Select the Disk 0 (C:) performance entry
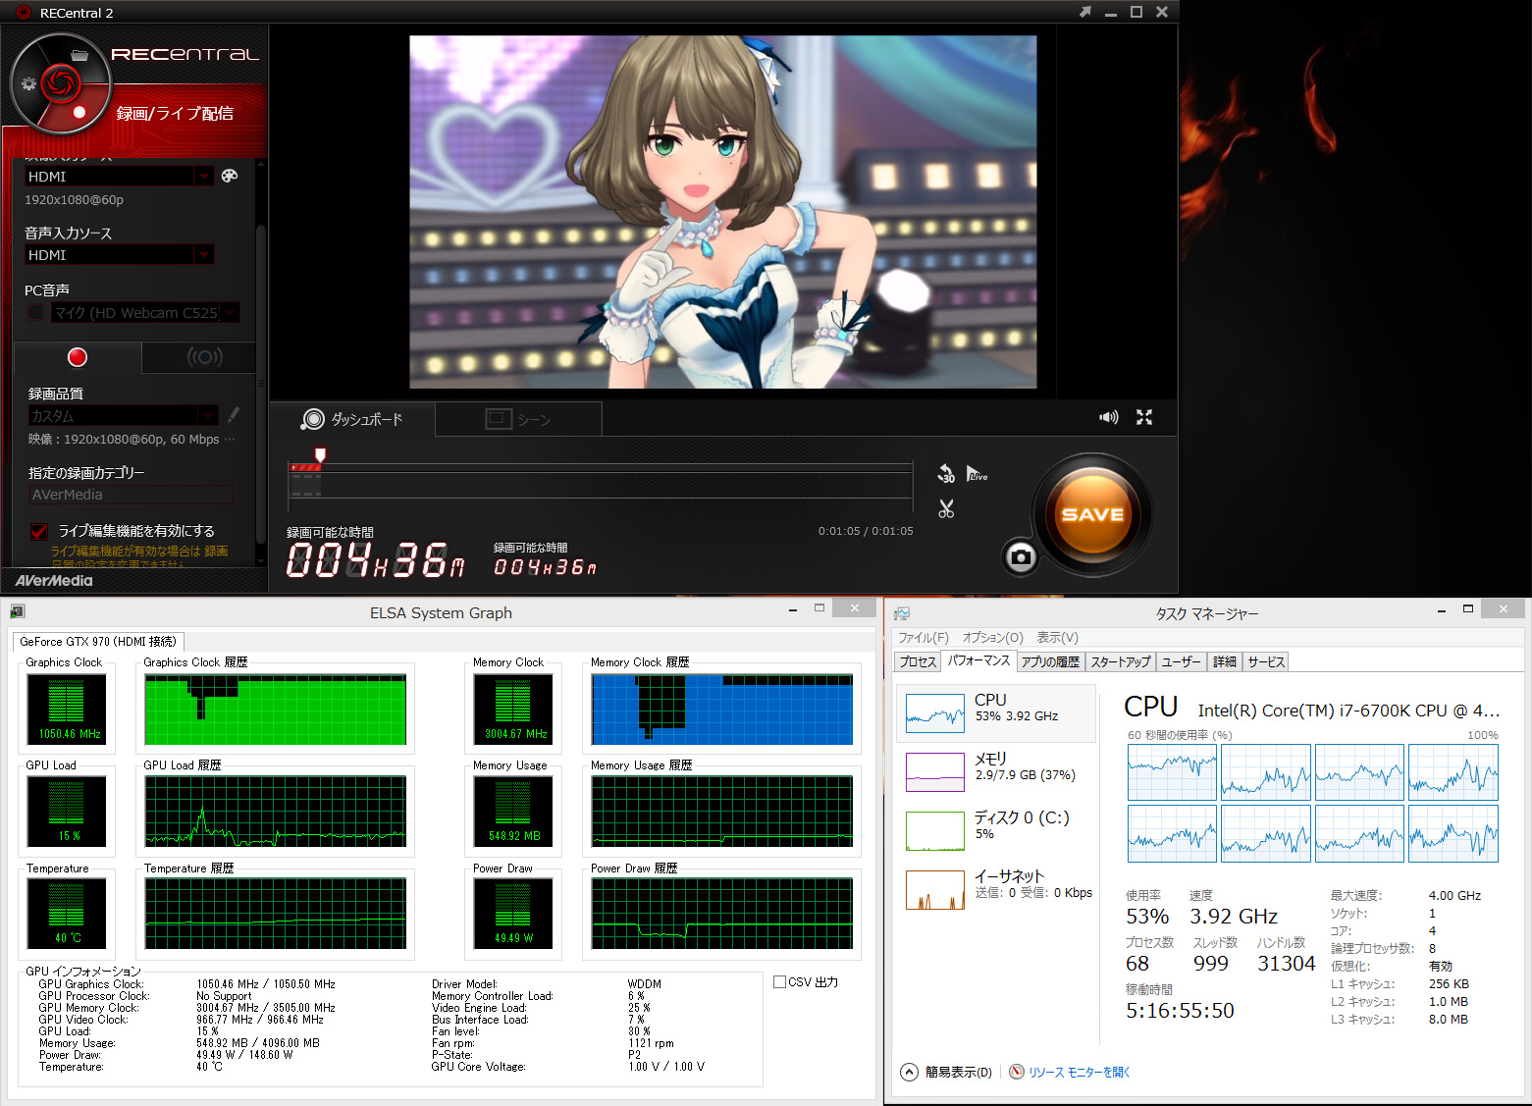The height and width of the screenshot is (1106, 1532). pyautogui.click(x=996, y=830)
